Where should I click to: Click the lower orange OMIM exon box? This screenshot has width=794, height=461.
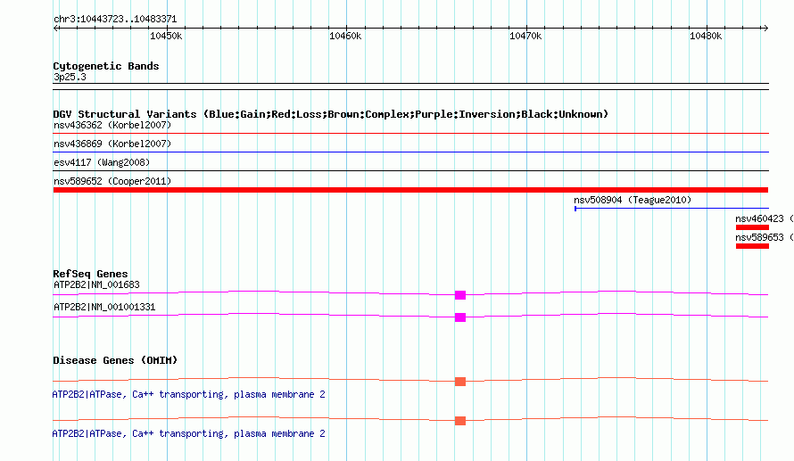460,421
